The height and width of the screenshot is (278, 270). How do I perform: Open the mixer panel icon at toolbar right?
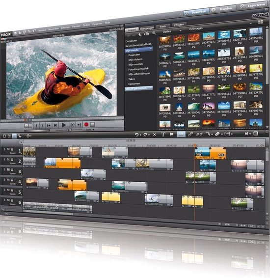click(256, 133)
